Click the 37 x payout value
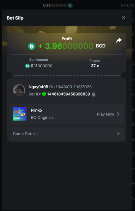 coord(95,66)
